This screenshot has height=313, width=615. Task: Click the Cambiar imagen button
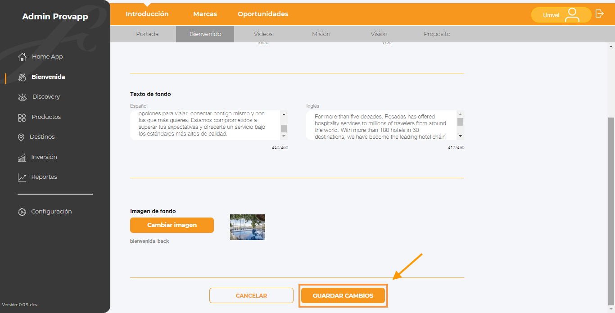pyautogui.click(x=172, y=225)
